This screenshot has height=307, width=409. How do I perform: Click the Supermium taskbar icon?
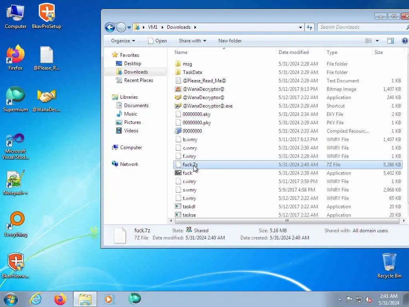click(135, 299)
